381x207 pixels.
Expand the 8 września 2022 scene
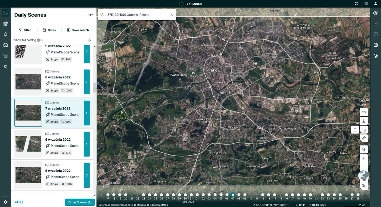coord(87,82)
